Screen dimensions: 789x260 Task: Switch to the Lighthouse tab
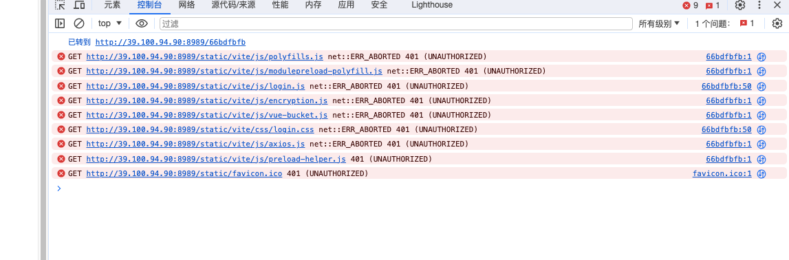432,5
